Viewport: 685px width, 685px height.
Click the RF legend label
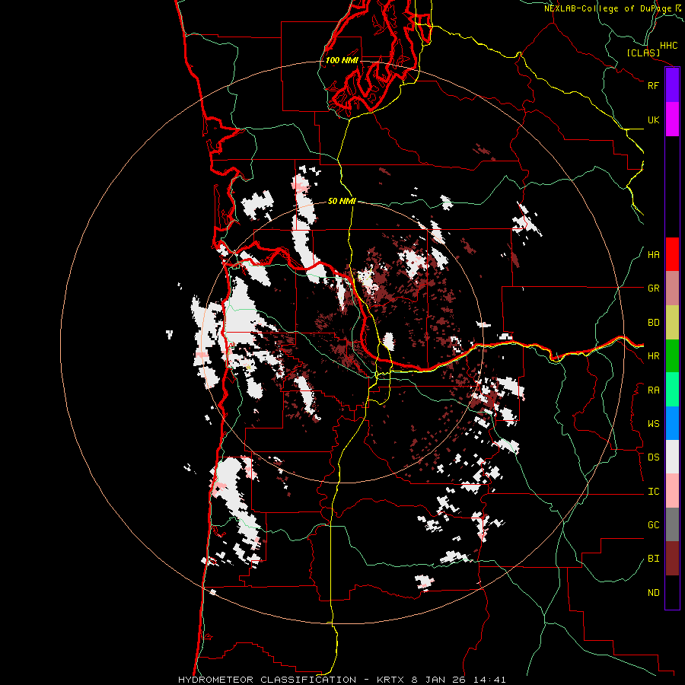tap(654, 85)
